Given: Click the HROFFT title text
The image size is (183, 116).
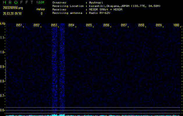Looking at the screenshot, I should [17, 2].
